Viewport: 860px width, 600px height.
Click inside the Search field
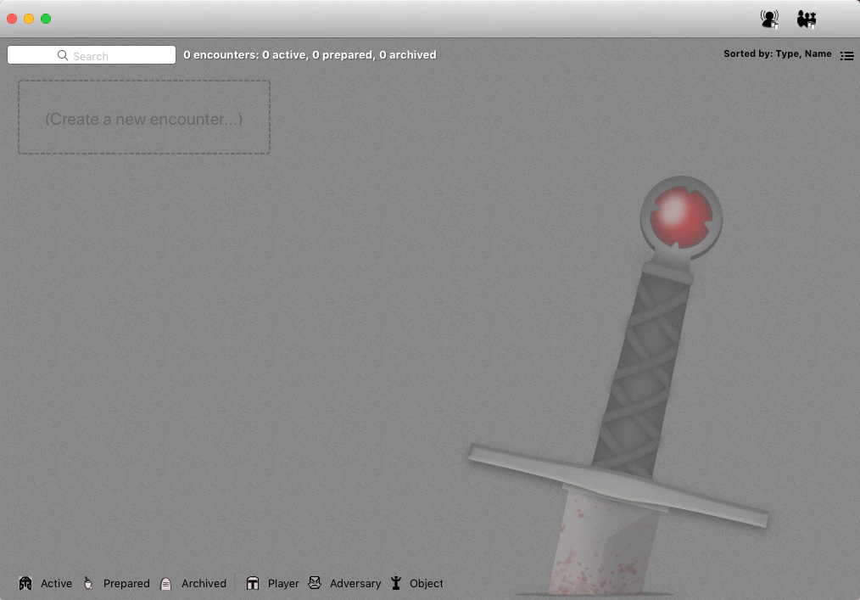(x=110, y=55)
